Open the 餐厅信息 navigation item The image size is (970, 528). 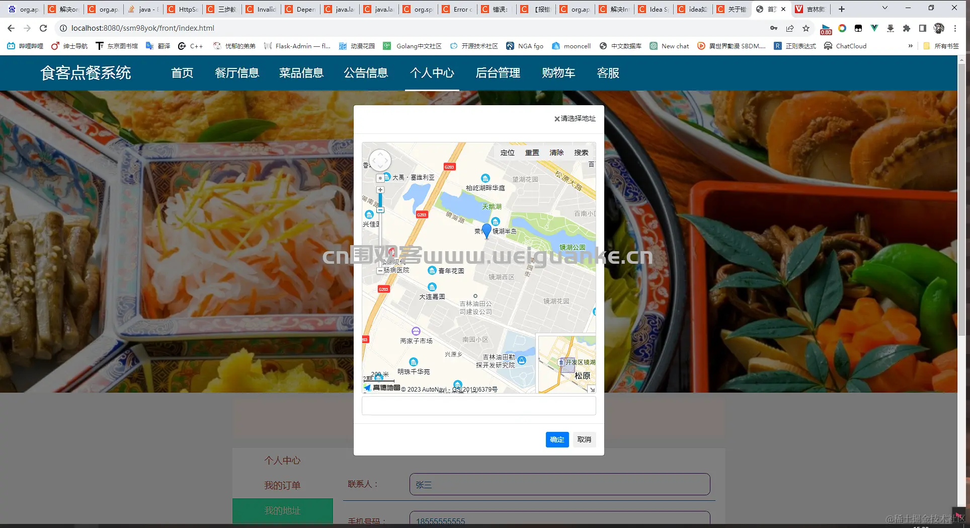click(x=237, y=73)
